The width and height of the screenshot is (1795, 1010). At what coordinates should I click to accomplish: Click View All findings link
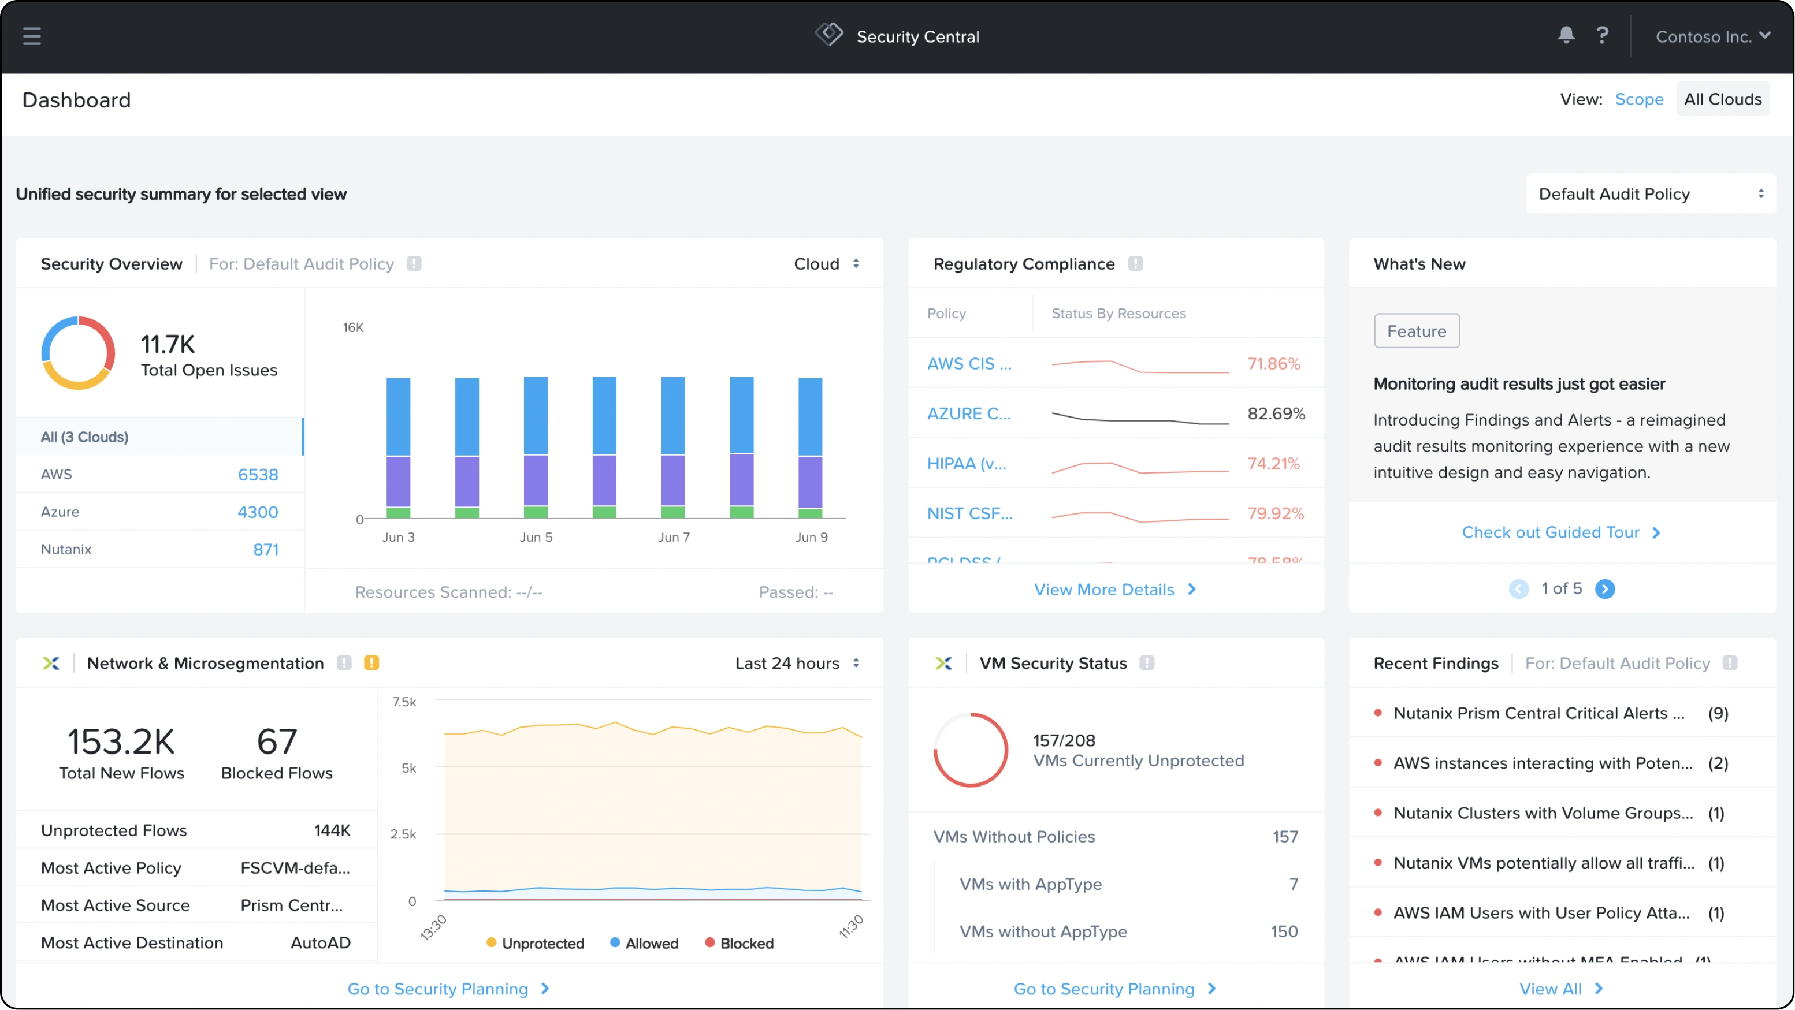coord(1551,989)
